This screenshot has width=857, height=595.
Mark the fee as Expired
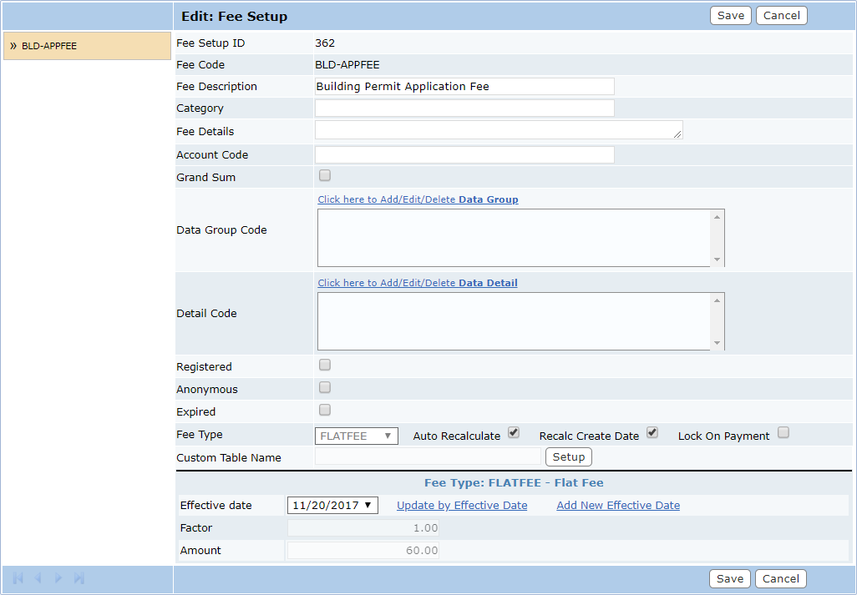[x=323, y=410]
